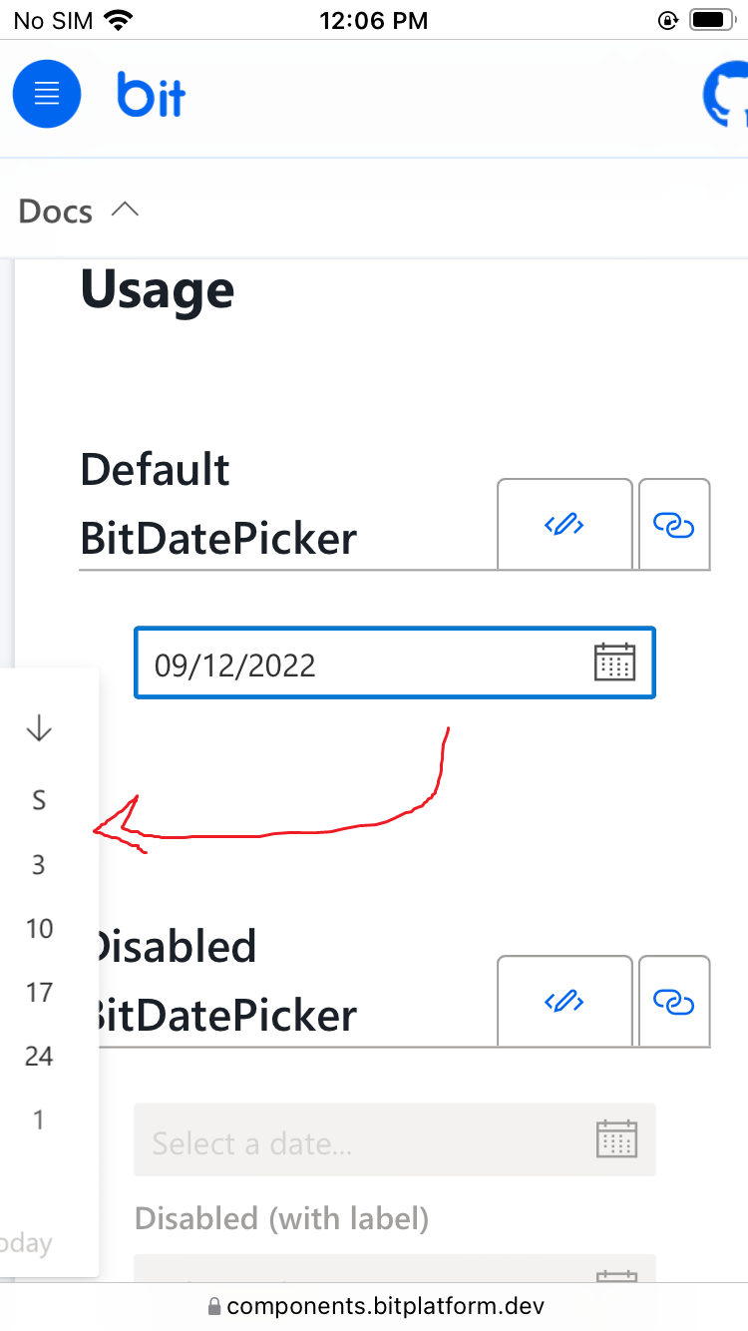Select date 3 in the calendar popup
Viewport: 748px width, 1331px height.
[x=38, y=864]
